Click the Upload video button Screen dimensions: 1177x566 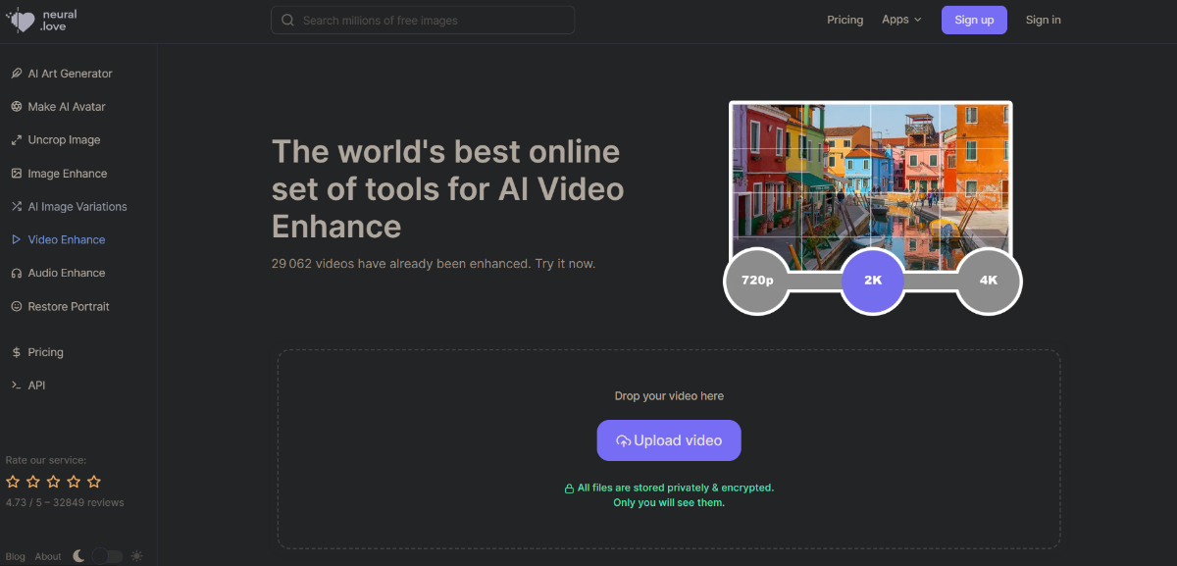point(669,439)
